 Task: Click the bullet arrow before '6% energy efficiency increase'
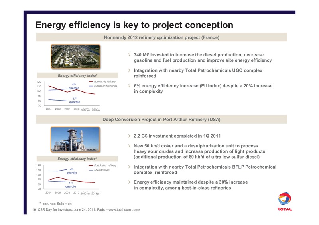click(129, 85)
